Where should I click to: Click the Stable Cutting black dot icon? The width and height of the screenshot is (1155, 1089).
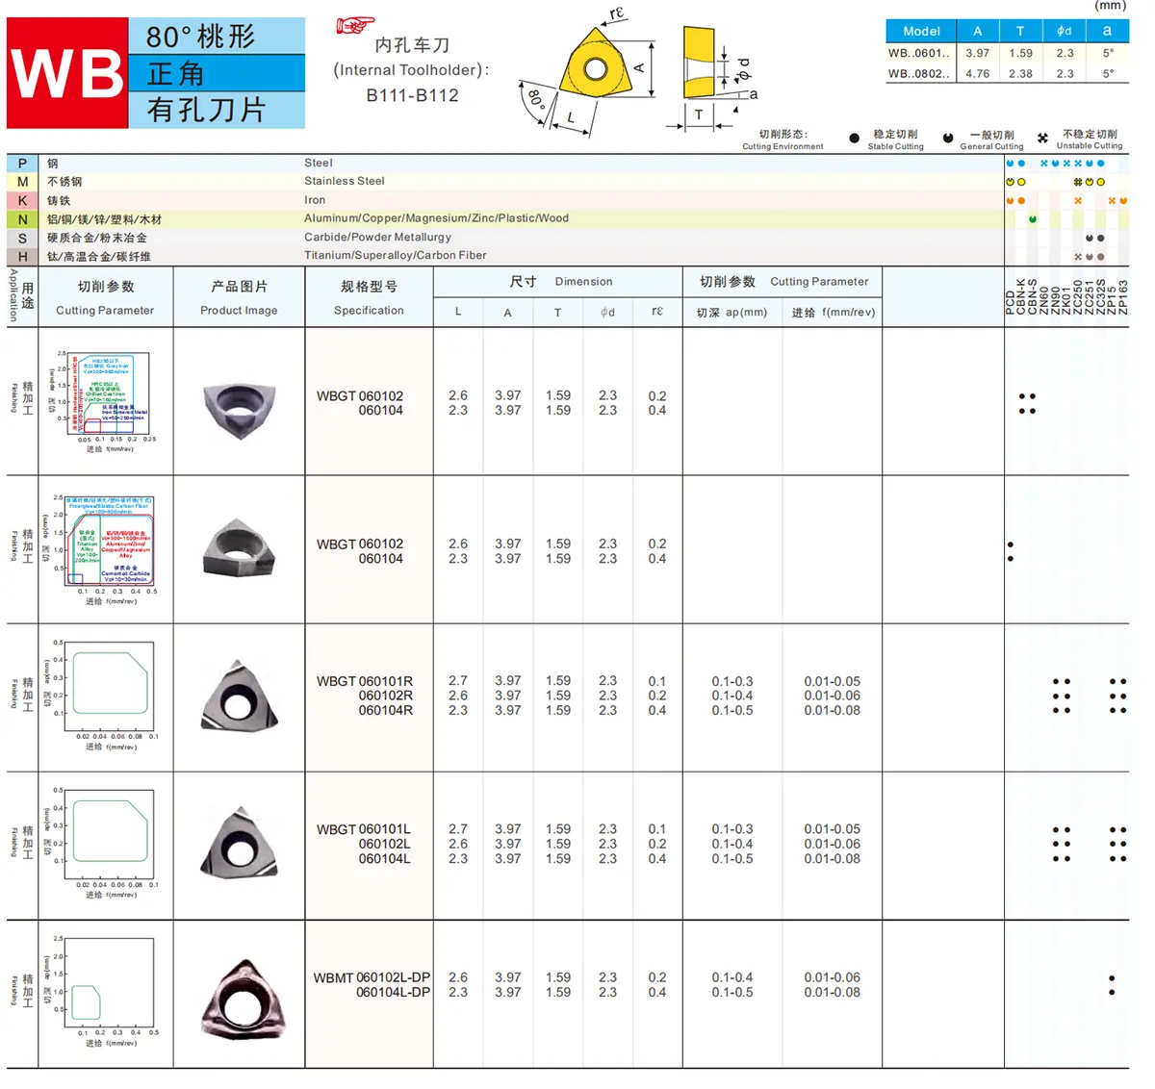[x=854, y=139]
